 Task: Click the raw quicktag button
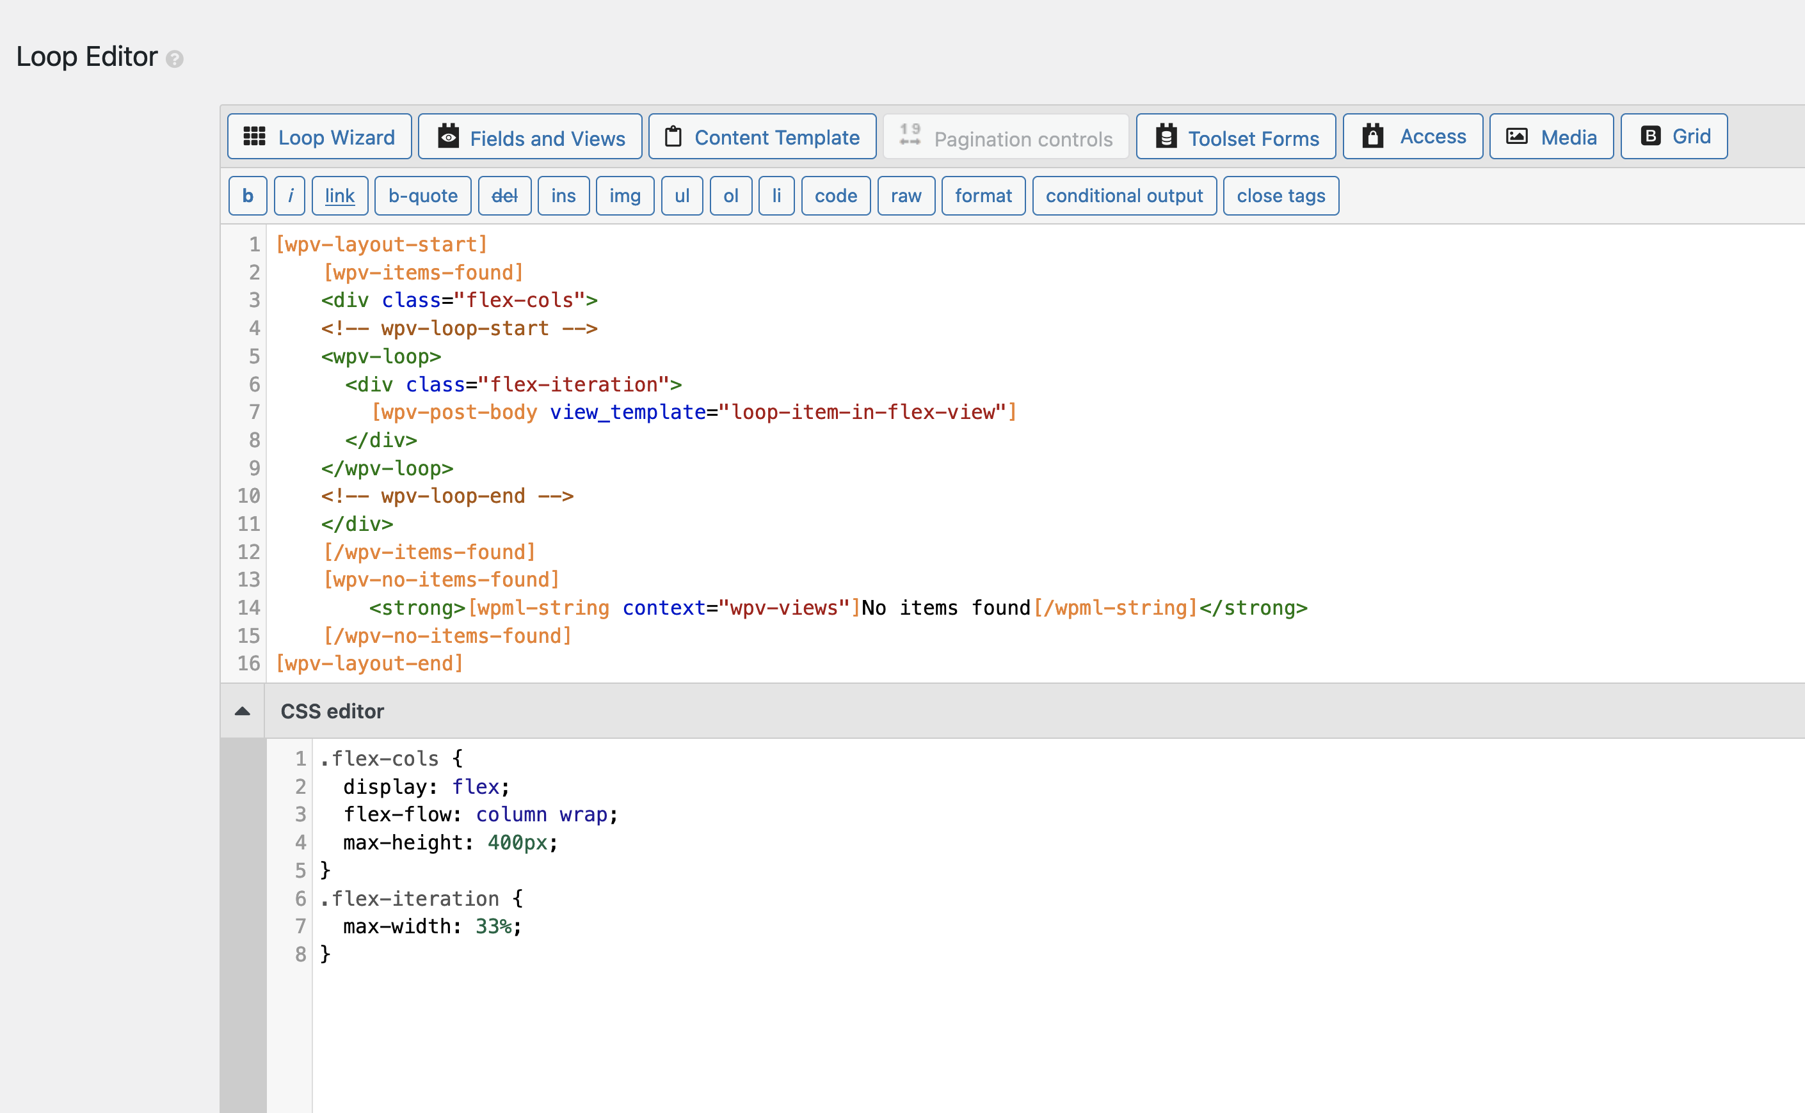tap(906, 196)
